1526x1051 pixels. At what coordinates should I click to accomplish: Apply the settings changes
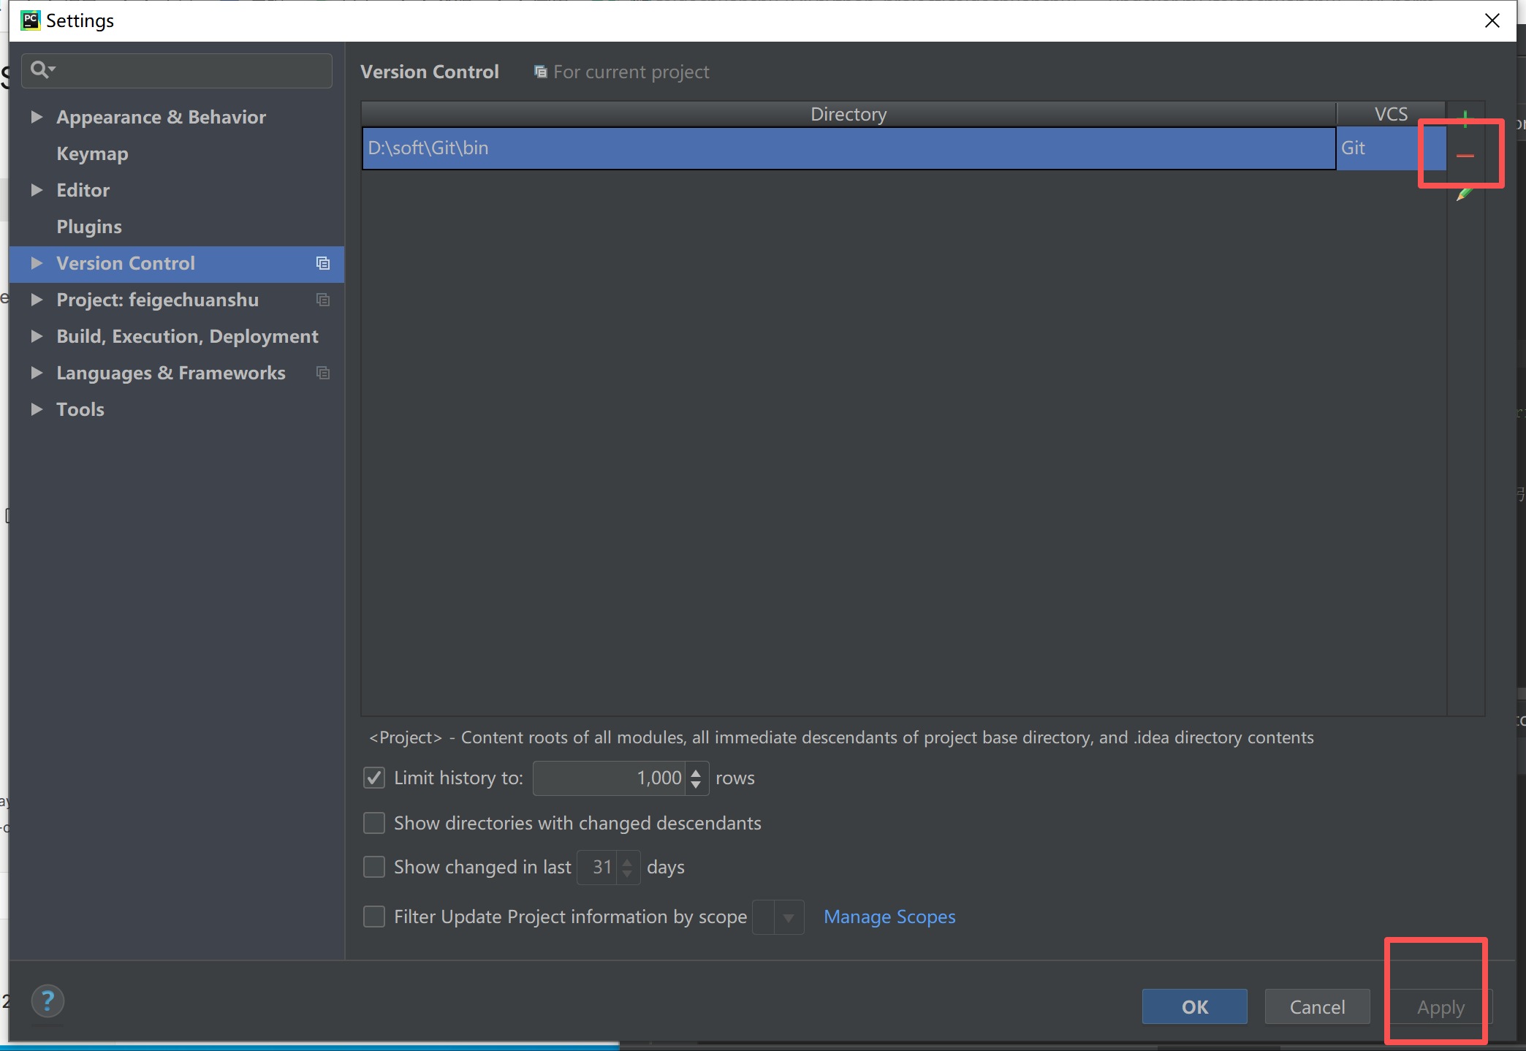point(1439,1006)
